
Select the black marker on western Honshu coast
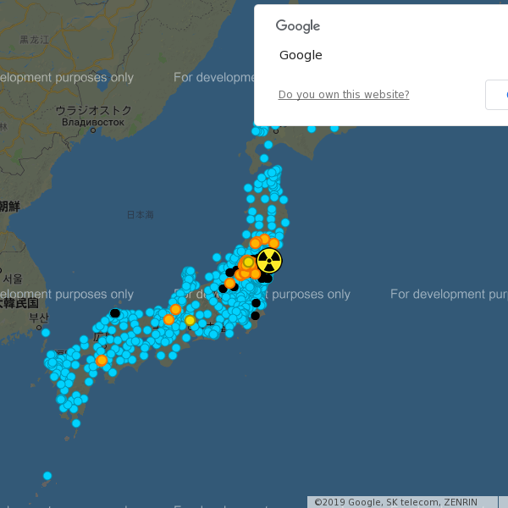tap(115, 313)
